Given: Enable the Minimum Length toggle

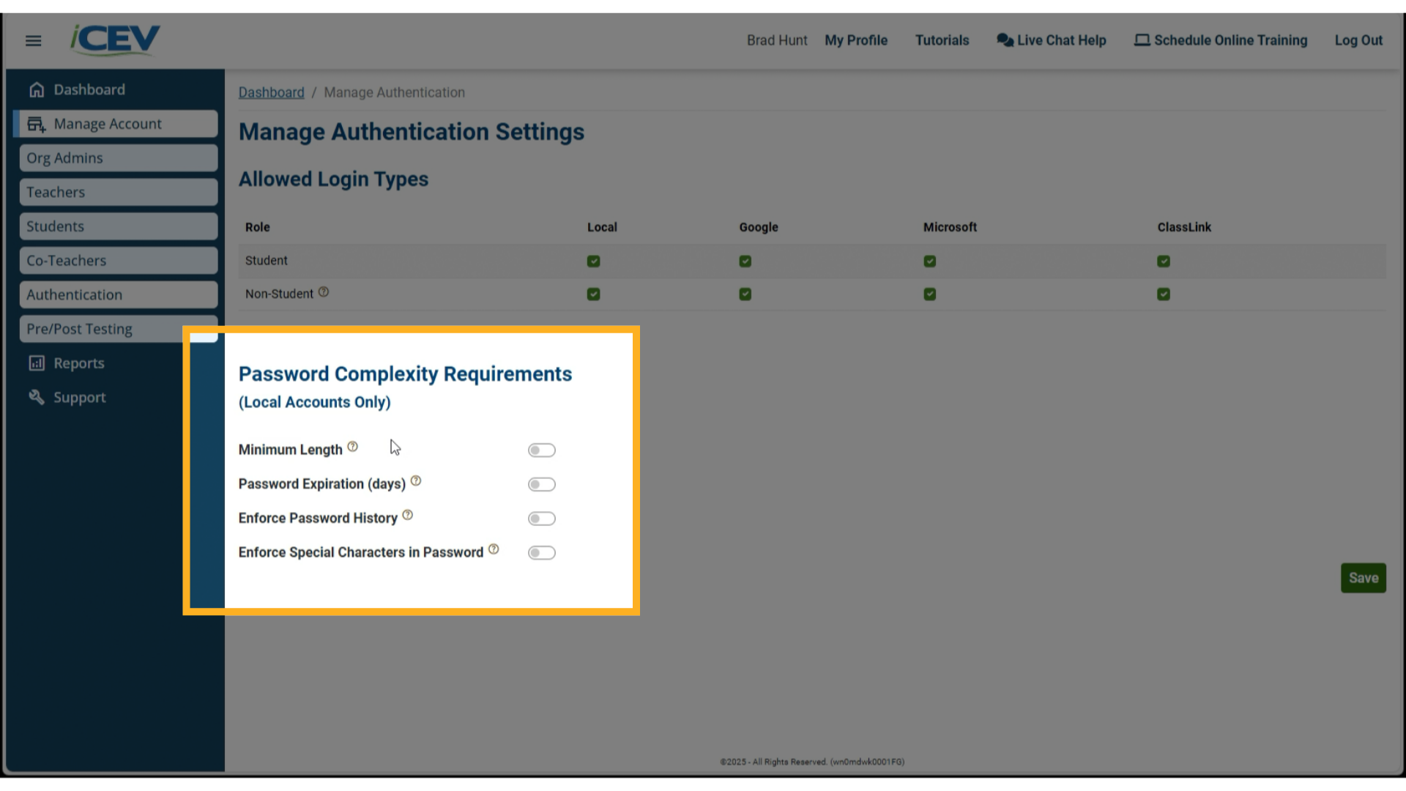Looking at the screenshot, I should tap(542, 450).
